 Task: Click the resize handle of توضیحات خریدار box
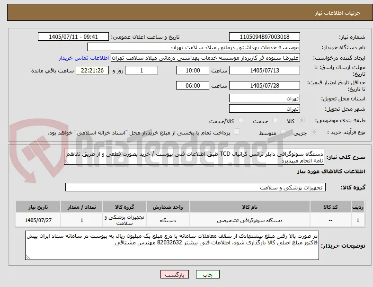point(28,257)
